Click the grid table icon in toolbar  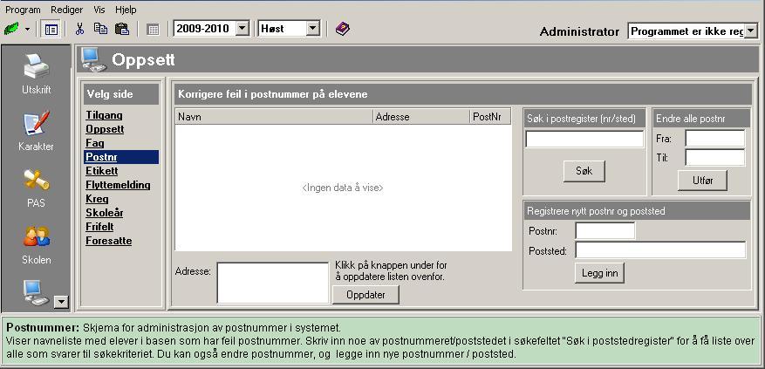[154, 30]
